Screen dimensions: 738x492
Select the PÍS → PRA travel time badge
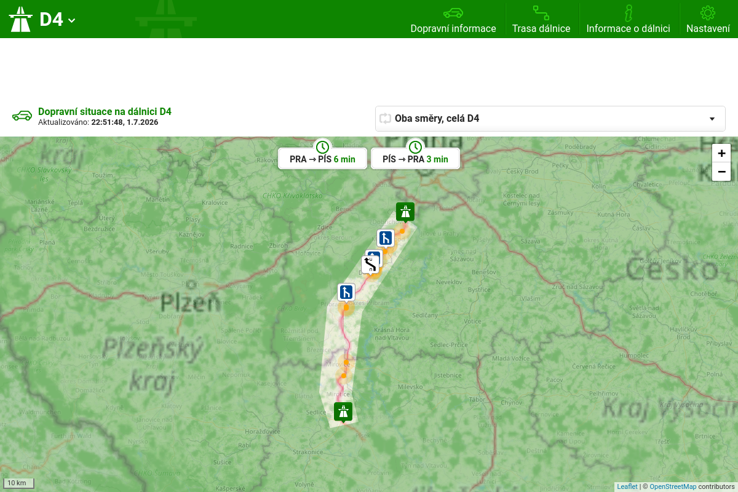coord(415,158)
